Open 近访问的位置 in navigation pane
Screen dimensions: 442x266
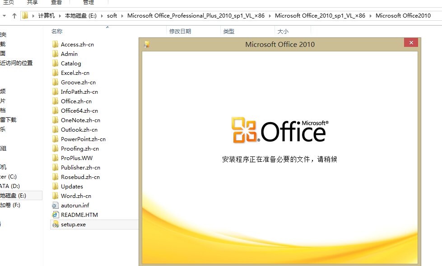click(16, 63)
